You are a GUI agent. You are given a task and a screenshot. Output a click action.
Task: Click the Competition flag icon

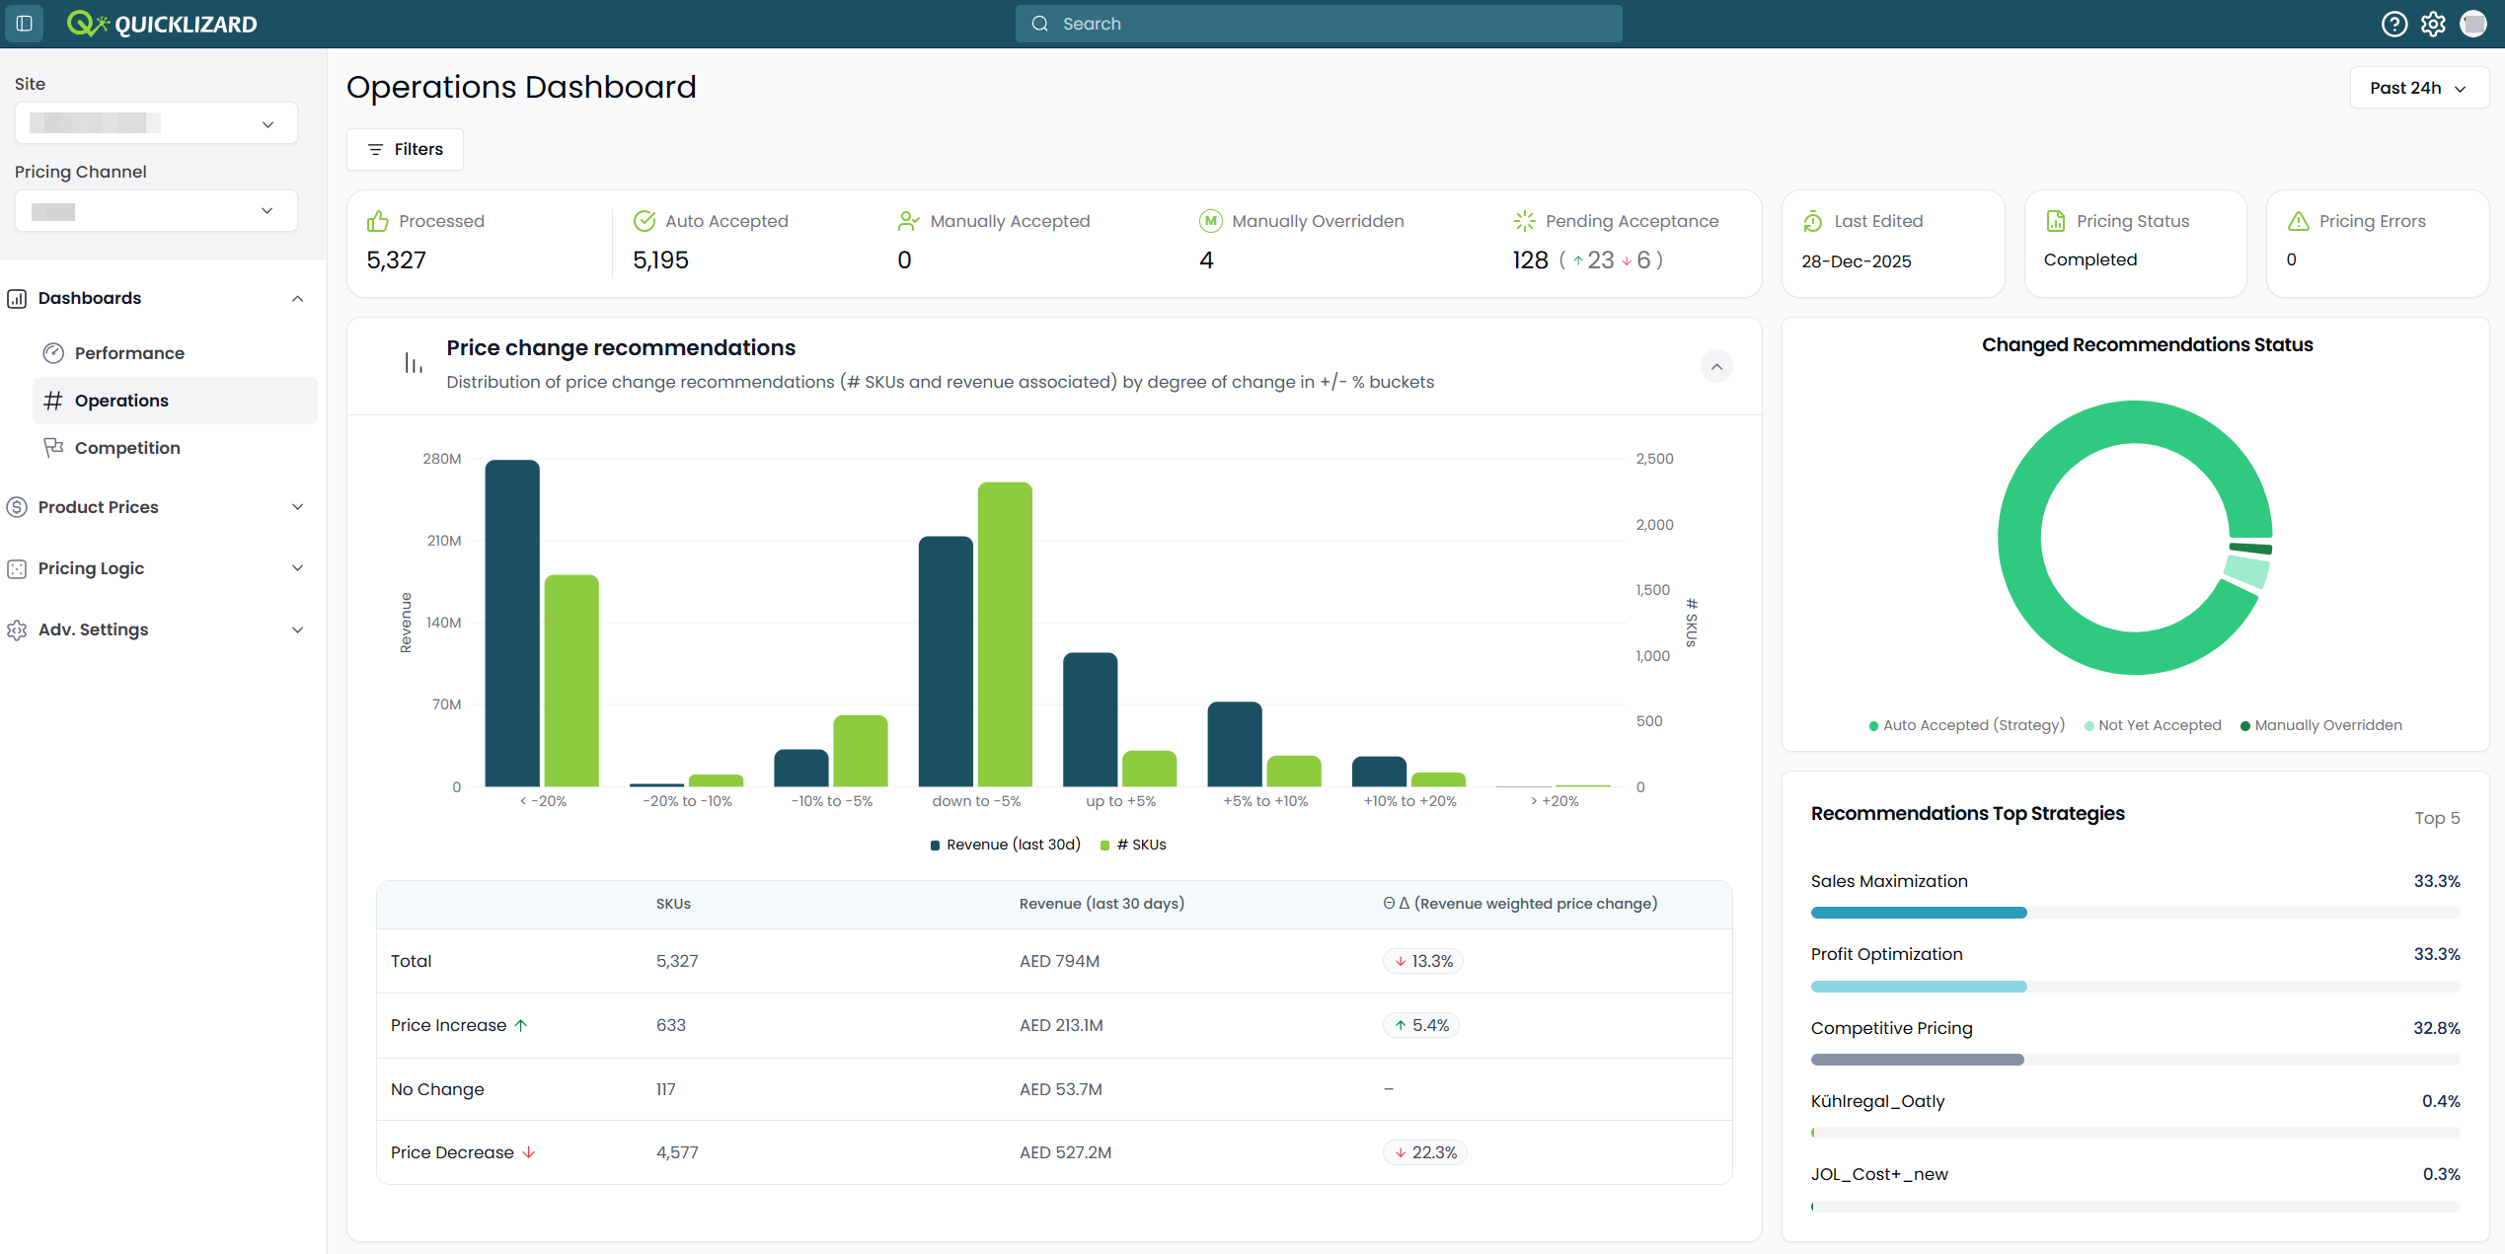coord(53,448)
